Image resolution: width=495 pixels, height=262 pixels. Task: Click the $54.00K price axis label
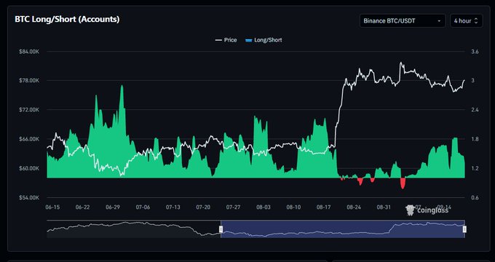29,198
